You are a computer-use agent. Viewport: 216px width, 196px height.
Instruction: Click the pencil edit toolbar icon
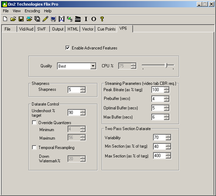pyautogui.click(x=45, y=19)
